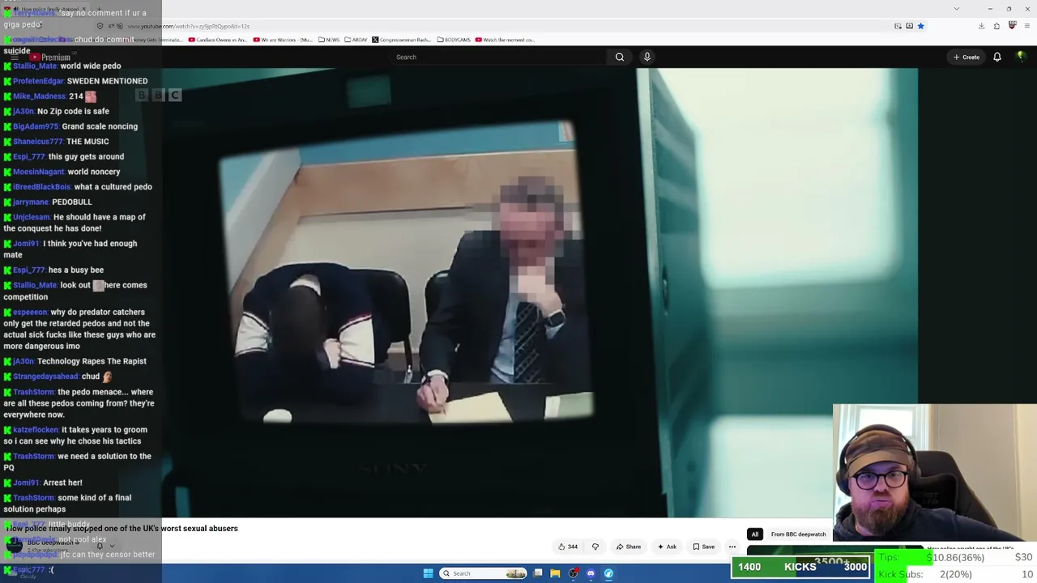The image size is (1037, 583).
Task: Open YouTube notifications bell
Action: tap(997, 57)
